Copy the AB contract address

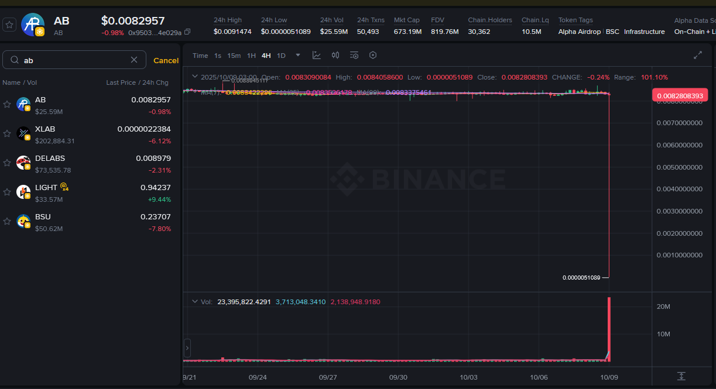tap(187, 32)
